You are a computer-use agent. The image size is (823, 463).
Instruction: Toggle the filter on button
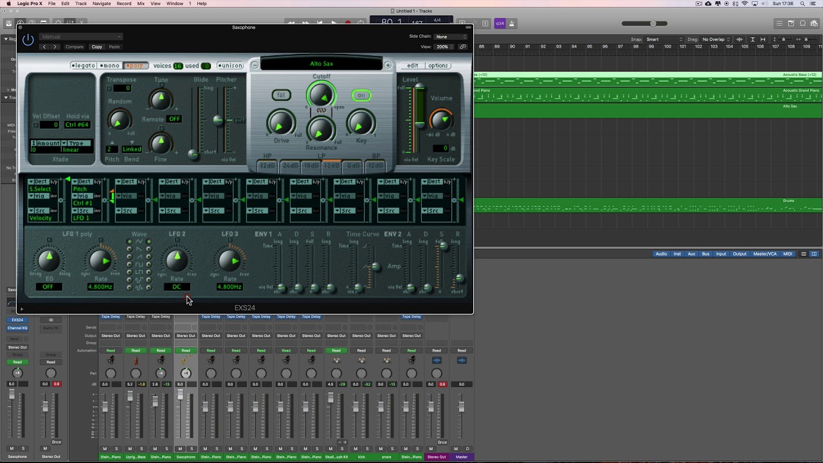point(361,95)
